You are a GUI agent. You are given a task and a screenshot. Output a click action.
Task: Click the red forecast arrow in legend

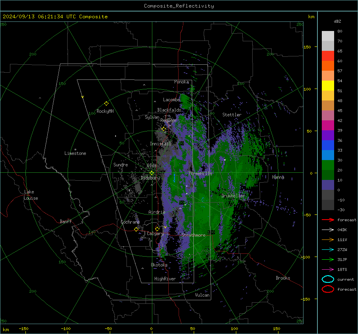point(328,220)
